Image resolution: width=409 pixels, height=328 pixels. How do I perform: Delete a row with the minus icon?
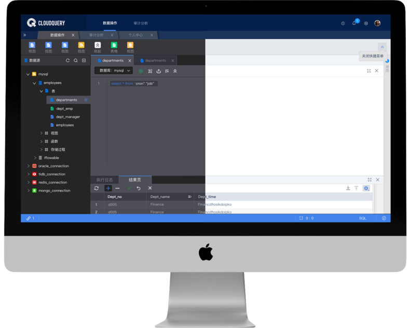[x=117, y=188]
